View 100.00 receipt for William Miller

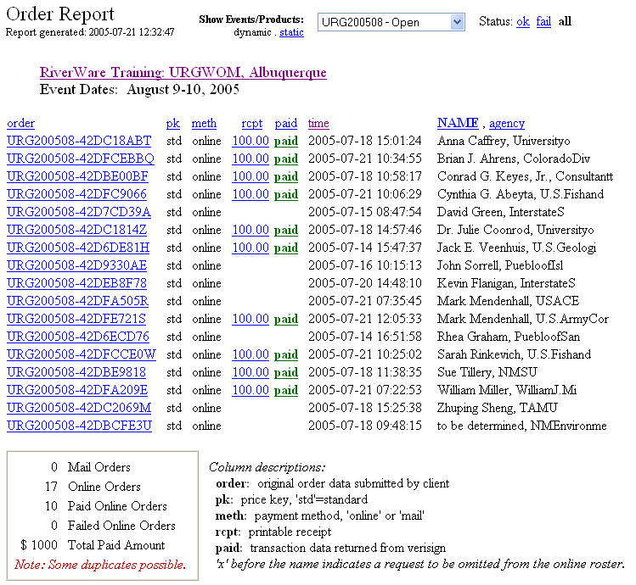coord(250,390)
